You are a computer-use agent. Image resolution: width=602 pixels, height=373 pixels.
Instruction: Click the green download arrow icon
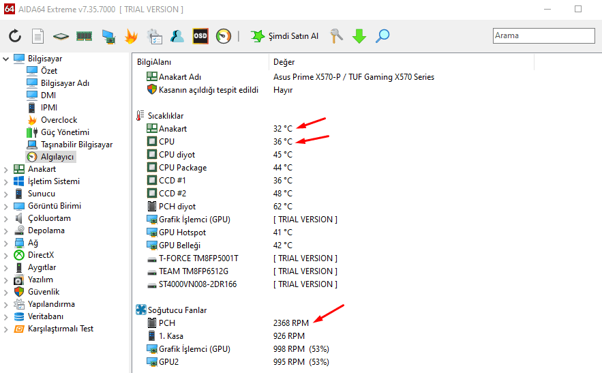pyautogui.click(x=359, y=36)
